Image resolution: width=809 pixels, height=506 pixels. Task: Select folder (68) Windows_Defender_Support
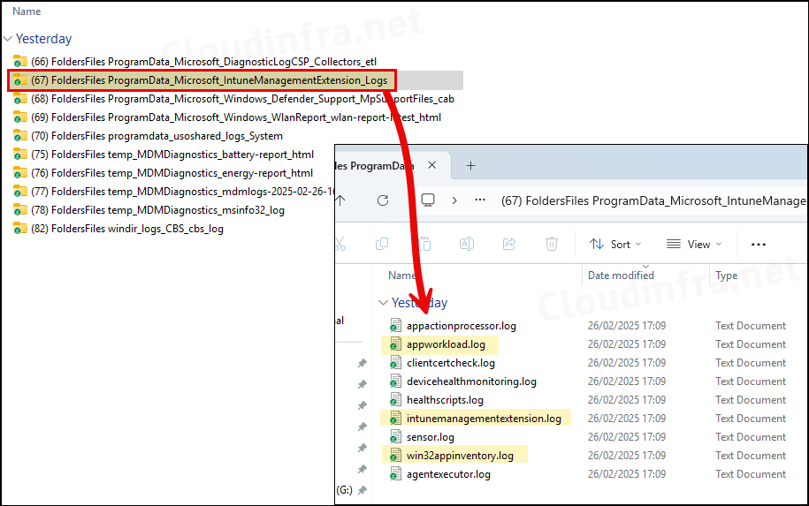[x=242, y=99]
